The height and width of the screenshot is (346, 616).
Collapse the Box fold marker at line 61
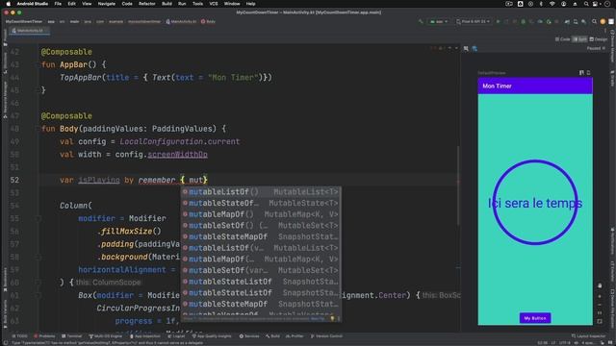[x=38, y=295]
